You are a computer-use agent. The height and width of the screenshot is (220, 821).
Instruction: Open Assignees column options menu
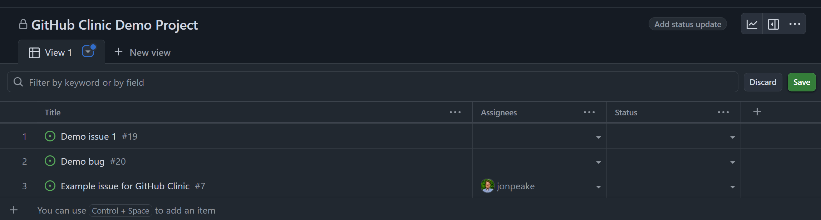coord(589,112)
